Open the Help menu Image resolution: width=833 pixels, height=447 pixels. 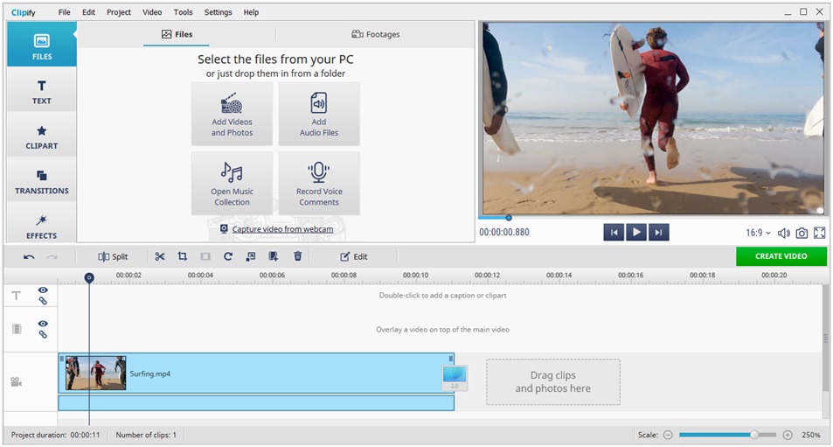click(x=251, y=11)
